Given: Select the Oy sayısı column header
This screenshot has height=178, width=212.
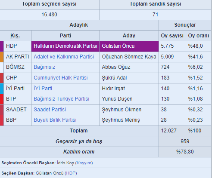Looking at the screenshot, I should pos(172,36).
